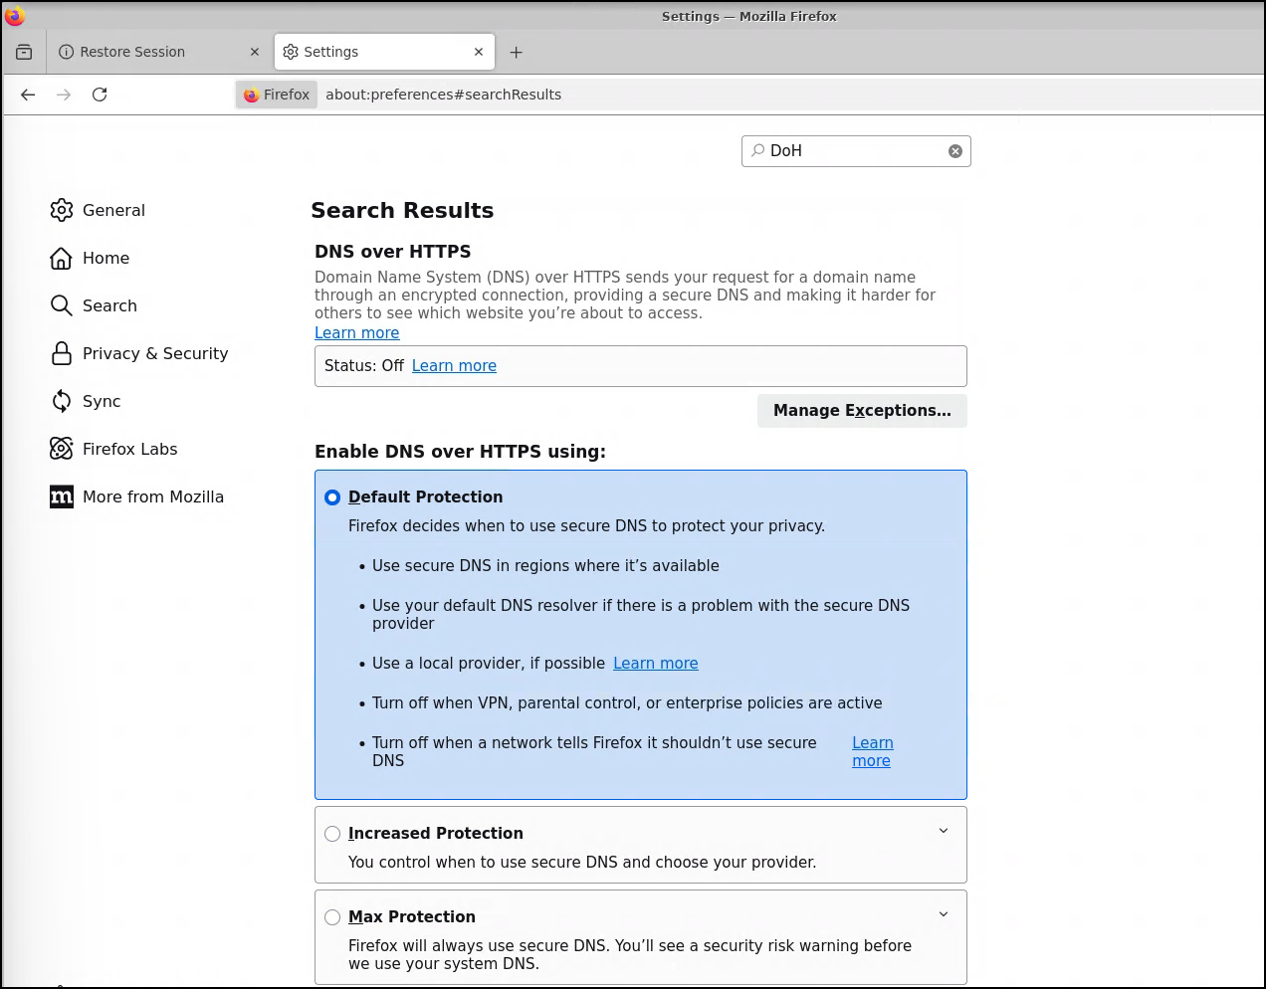Click the Sync arrows icon
This screenshot has height=989, width=1266.
click(x=62, y=401)
